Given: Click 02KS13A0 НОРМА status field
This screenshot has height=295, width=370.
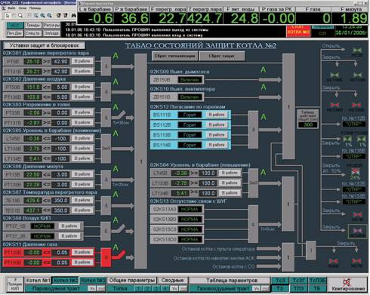Looking at the screenshot, I should (x=190, y=209).
